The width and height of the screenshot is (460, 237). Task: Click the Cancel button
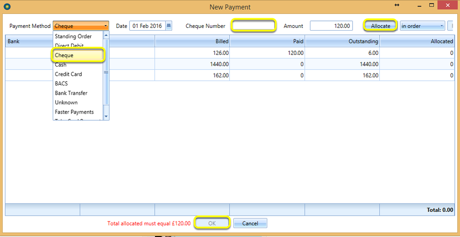(x=250, y=223)
